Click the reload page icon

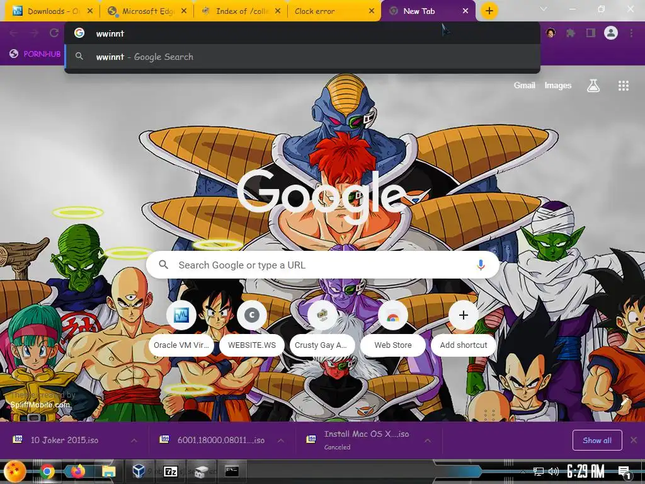[x=54, y=33]
